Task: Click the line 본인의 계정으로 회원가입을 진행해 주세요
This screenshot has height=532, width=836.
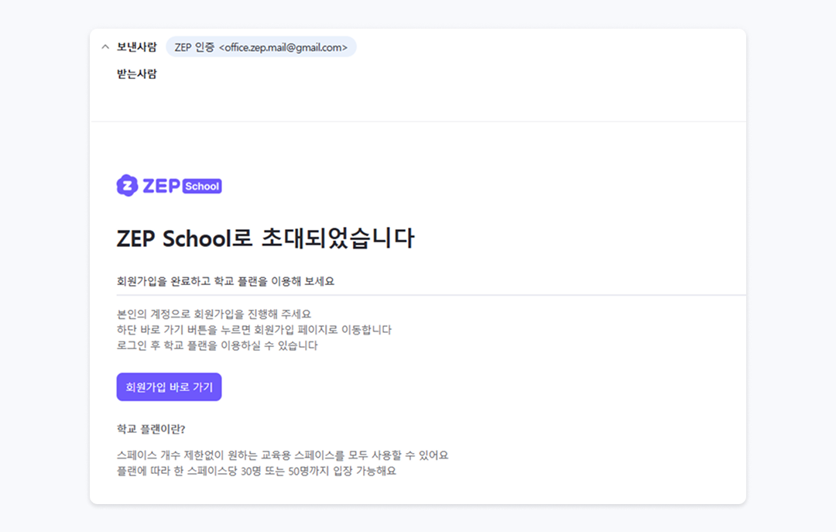Action: click(214, 314)
